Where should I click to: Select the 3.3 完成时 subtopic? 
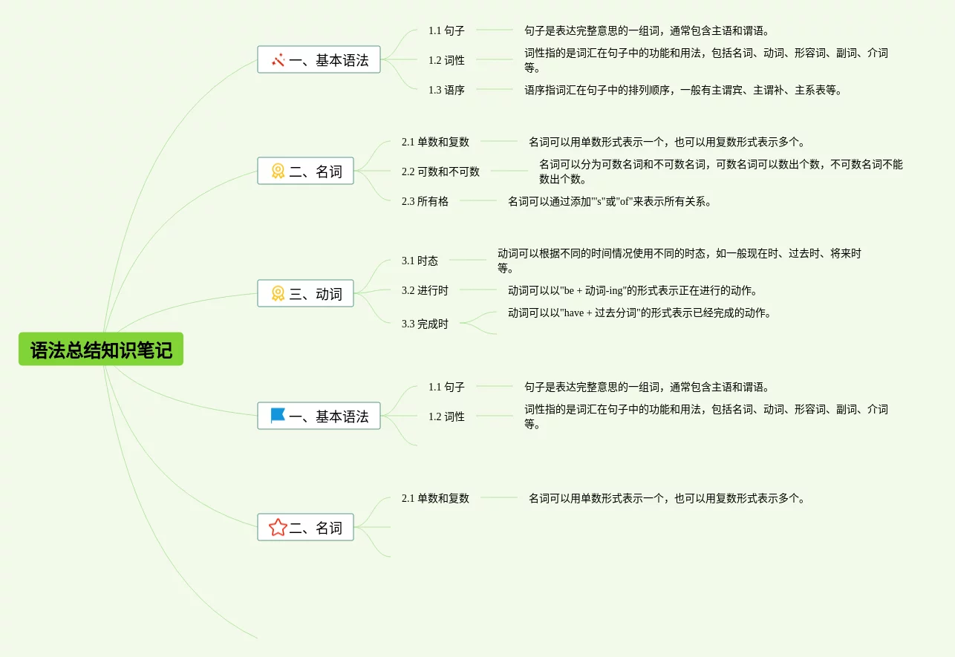425,324
